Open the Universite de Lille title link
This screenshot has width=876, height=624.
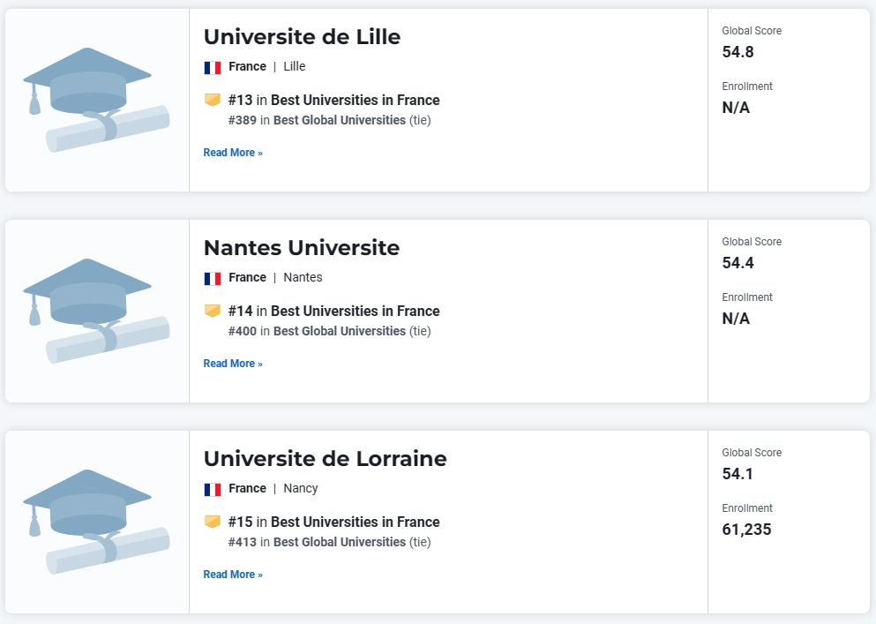click(302, 37)
